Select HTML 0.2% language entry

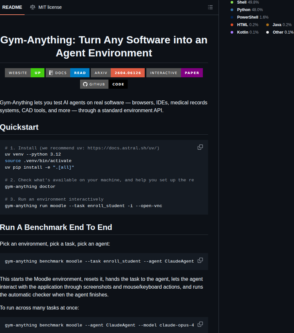[x=244, y=25]
